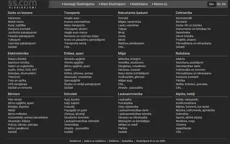This screenshot has width=230, height=144.
Task: Open Datori un orgtehnika link
Action: click(21, 66)
